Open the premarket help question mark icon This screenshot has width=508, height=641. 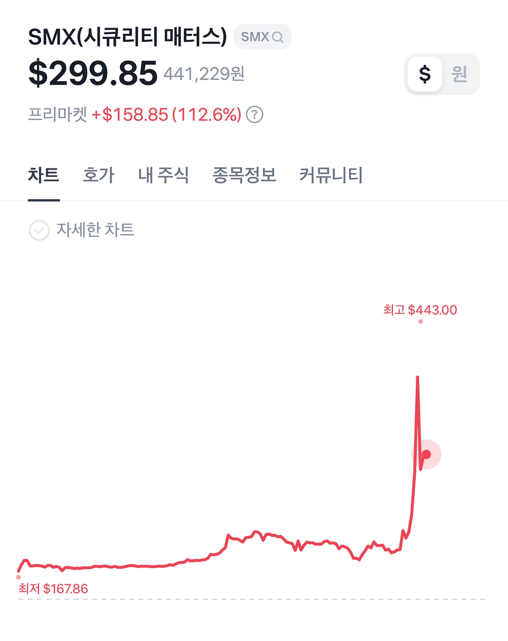click(x=254, y=115)
